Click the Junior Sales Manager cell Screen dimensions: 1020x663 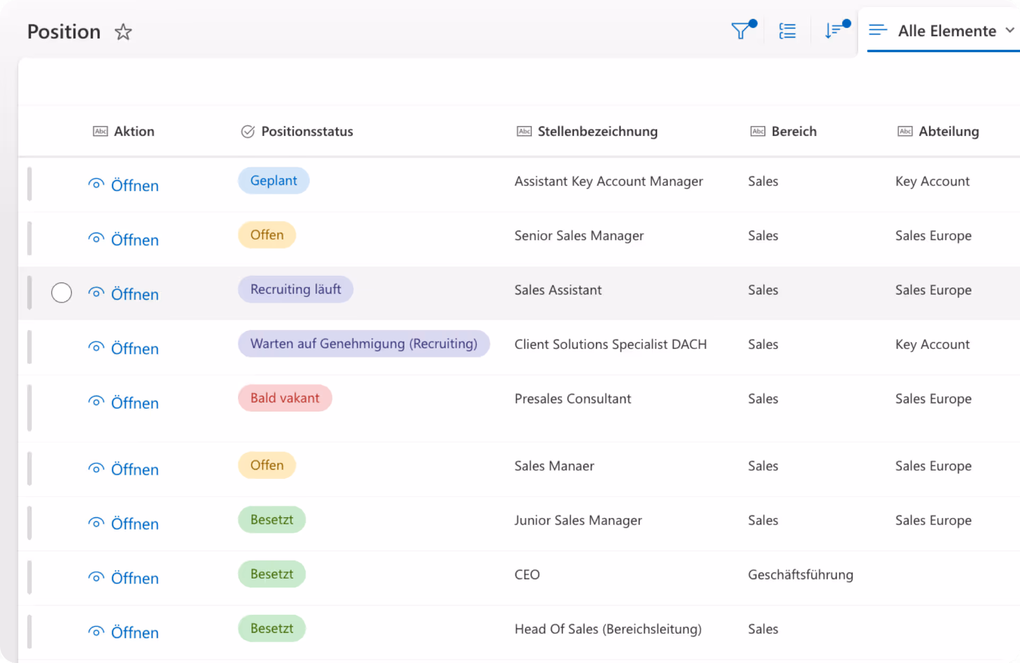(578, 520)
